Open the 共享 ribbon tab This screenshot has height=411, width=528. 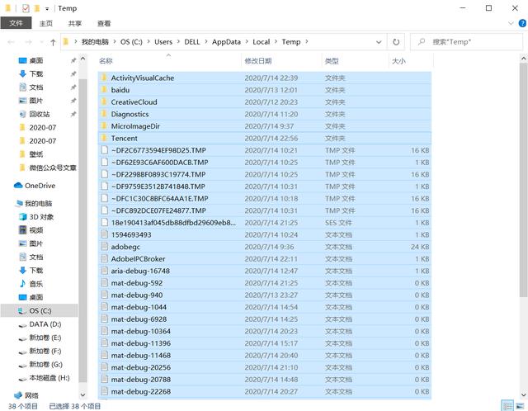[75, 23]
